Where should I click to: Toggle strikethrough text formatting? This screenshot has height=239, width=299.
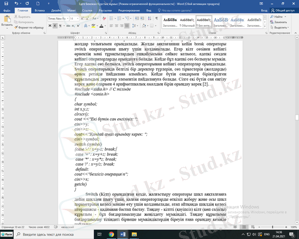(x=68, y=25)
